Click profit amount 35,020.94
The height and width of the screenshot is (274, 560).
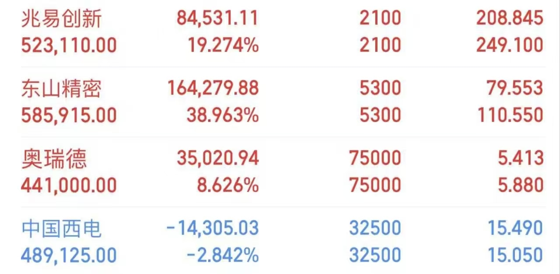point(217,159)
